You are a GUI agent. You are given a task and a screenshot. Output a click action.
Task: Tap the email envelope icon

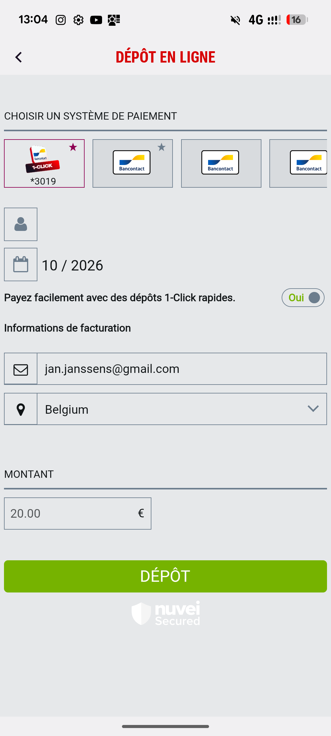pos(21,369)
